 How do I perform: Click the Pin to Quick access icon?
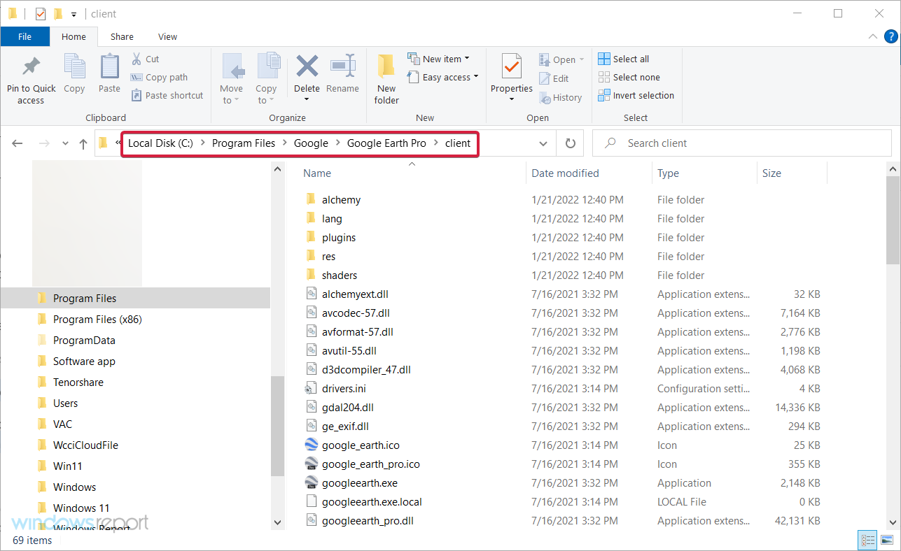click(31, 67)
